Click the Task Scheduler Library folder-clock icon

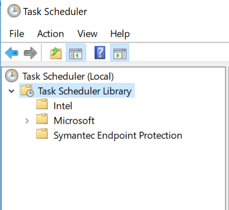click(x=27, y=90)
